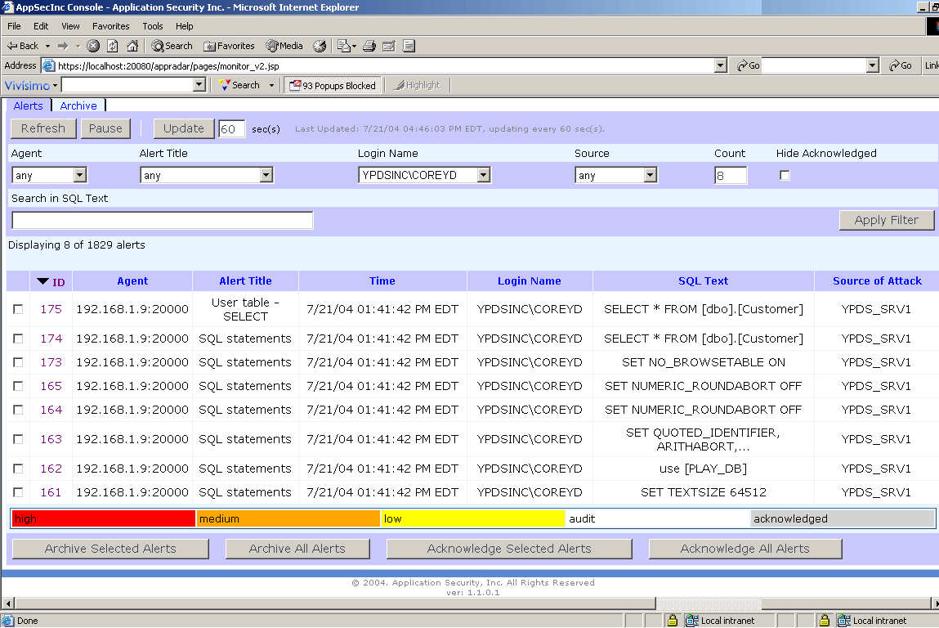Tick the checkbox for alert 163
Viewport: 939px width, 628px height.
[18, 439]
